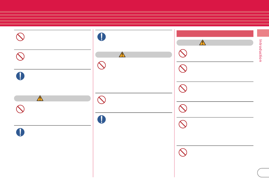Click the second prohibition icon in the middle column
Viewport: 269px width, 183px height.
(102, 100)
